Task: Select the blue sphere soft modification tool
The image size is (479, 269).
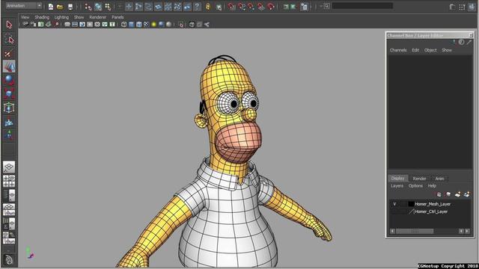Action: click(9, 80)
